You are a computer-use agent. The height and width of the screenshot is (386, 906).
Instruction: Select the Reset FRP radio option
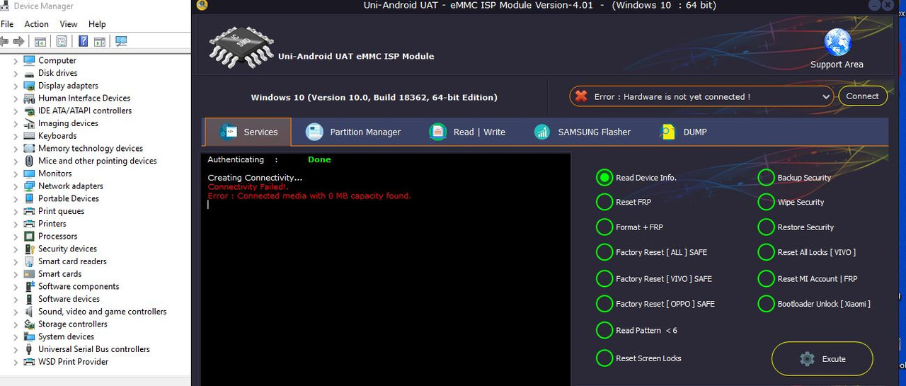(x=604, y=203)
